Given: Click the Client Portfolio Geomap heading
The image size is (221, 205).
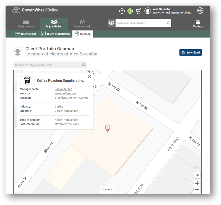Looking at the screenshot, I should pyautogui.click(x=50, y=49).
